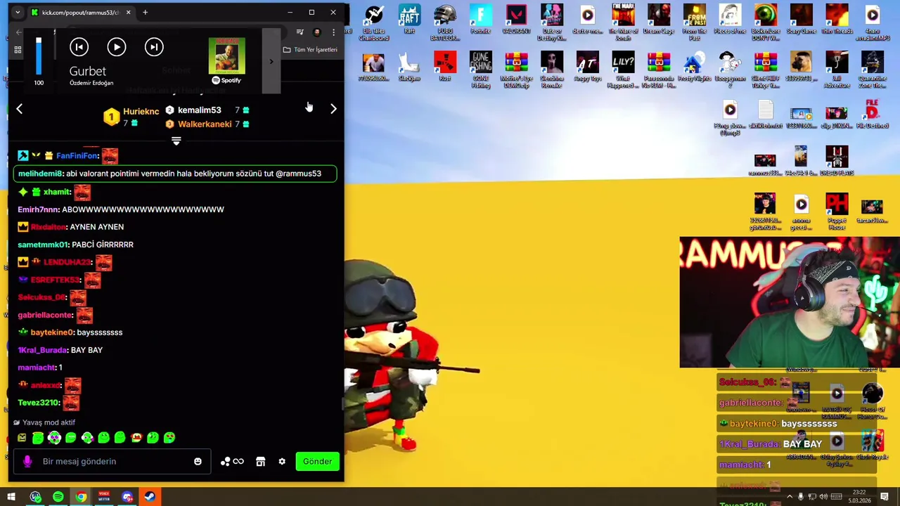Click the pinned message from melihdemi8
Viewport: 900px width, 506px height.
[175, 174]
